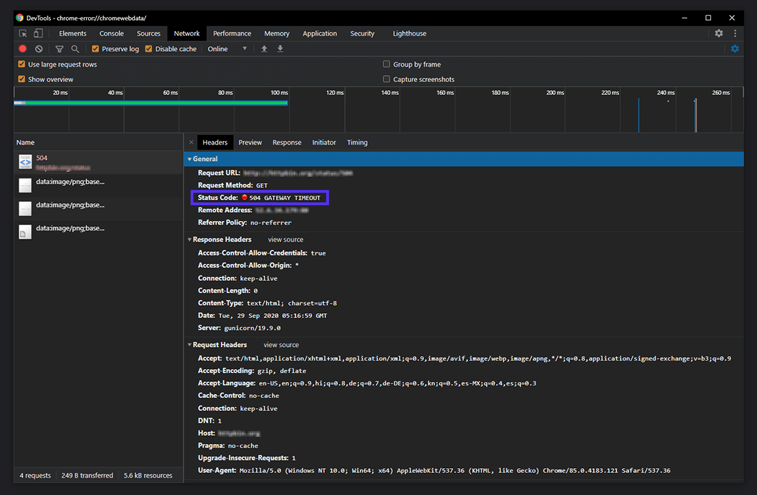Open the network filter funnel

[x=59, y=48]
